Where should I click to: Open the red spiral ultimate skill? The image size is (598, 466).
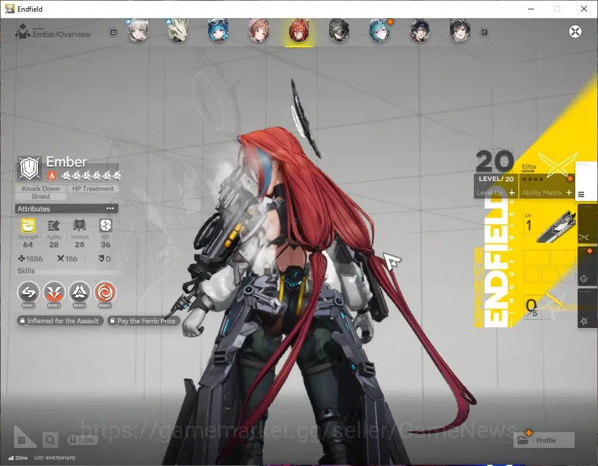click(x=105, y=292)
